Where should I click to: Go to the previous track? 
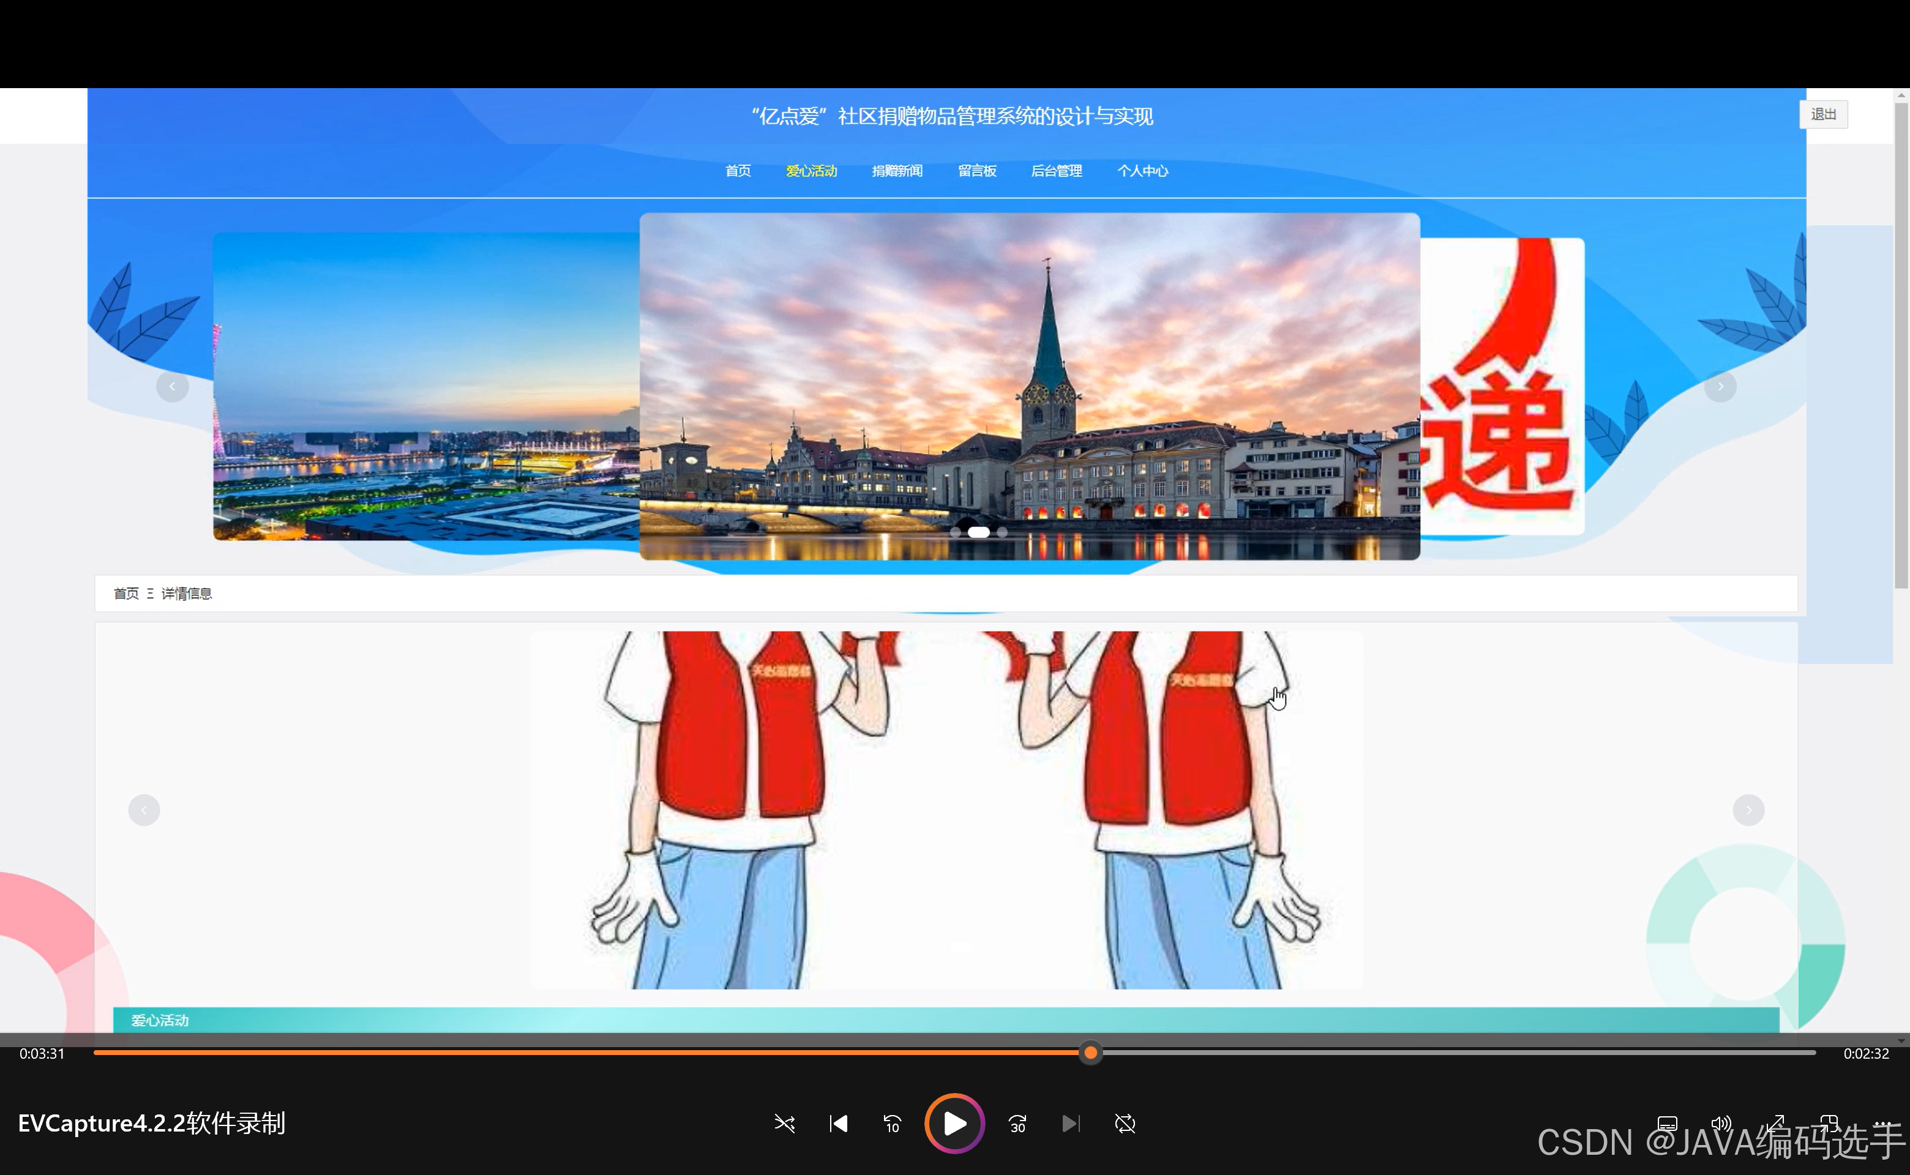coord(838,1124)
